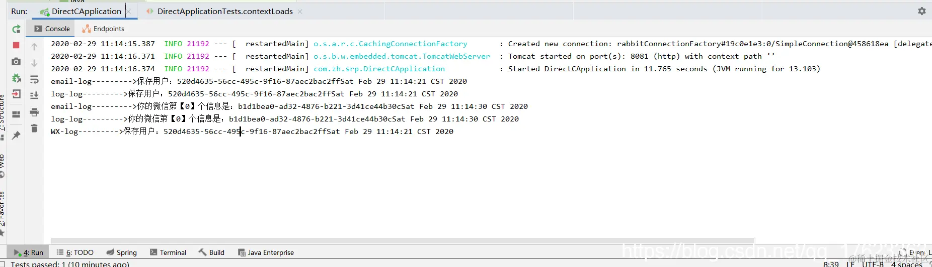Stop the running application (red square)
The image size is (932, 267).
click(x=16, y=45)
